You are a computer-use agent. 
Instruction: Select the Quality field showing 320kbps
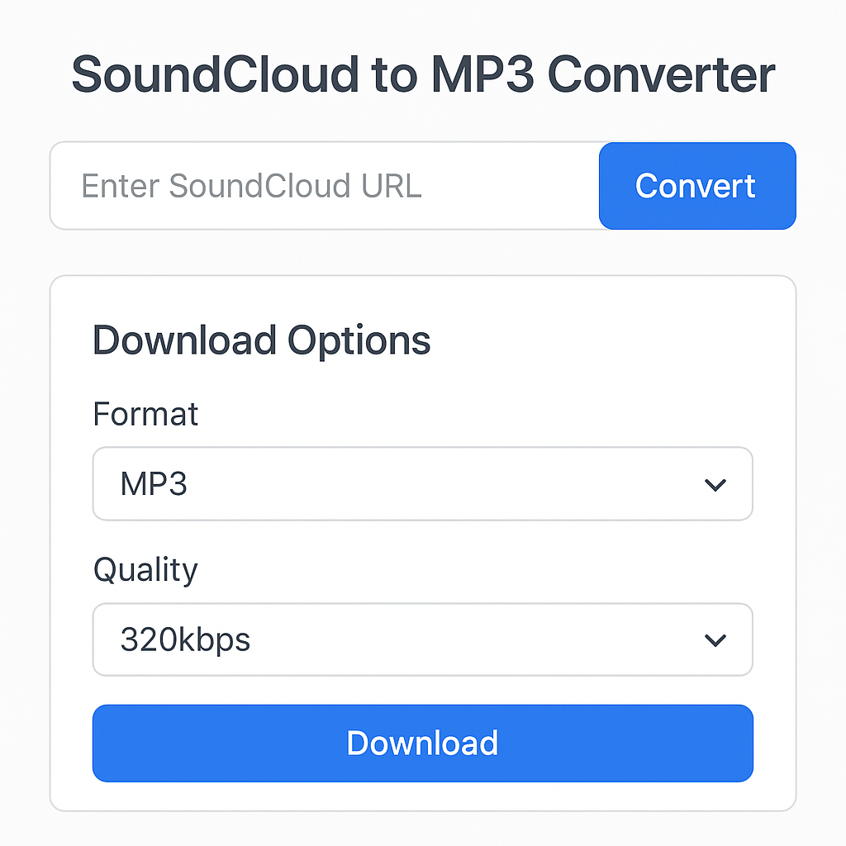tap(423, 639)
